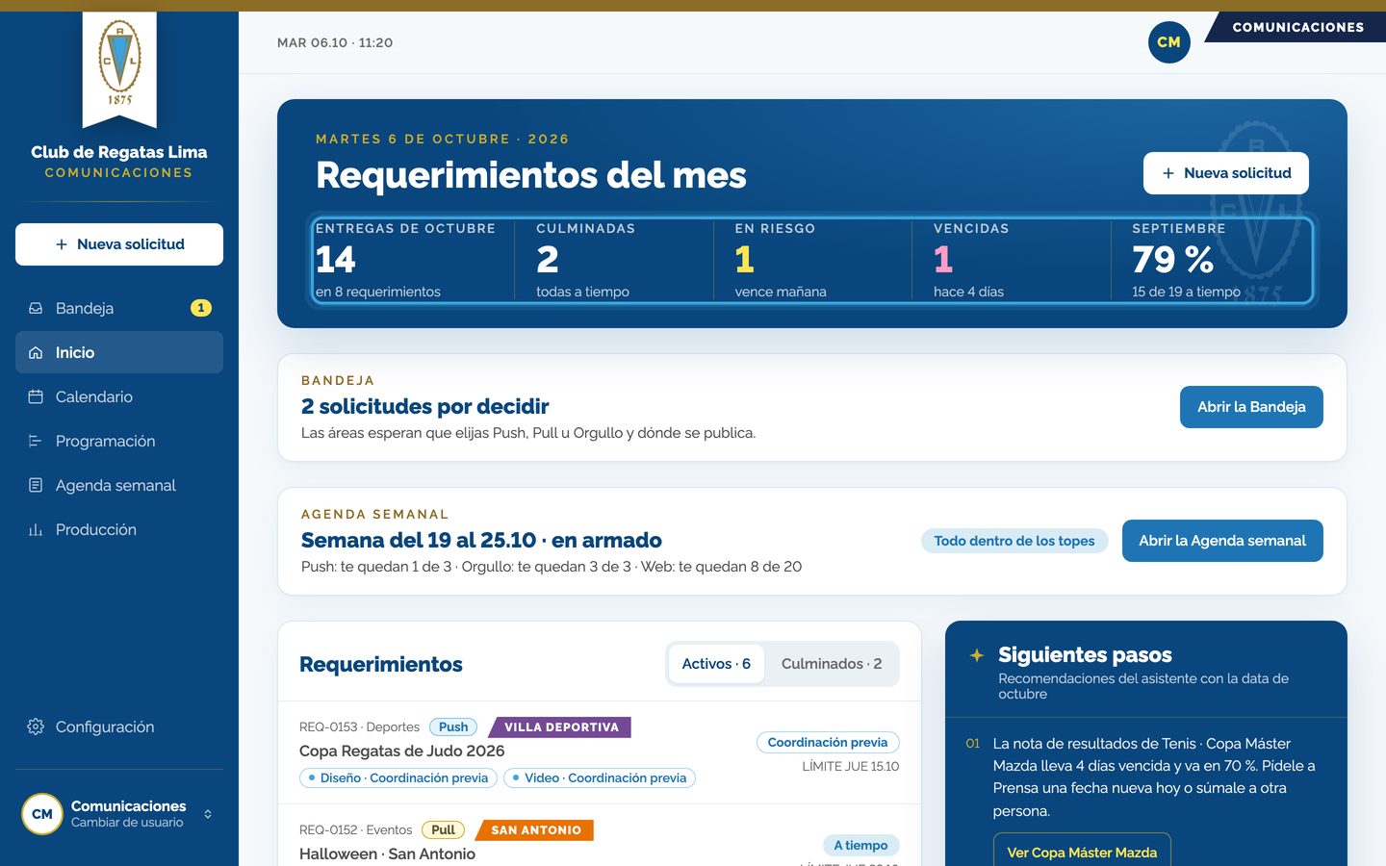1386x866 pixels.
Task: Click the Septiembre 79 % stat
Action: 1211,261
